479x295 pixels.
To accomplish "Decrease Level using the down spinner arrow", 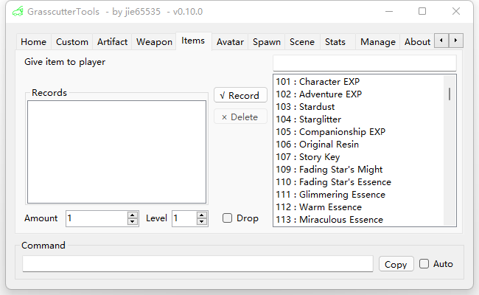I will tap(201, 221).
